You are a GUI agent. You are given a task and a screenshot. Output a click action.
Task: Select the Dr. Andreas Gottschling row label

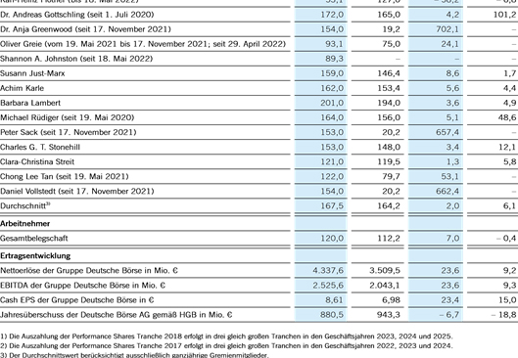(77, 15)
